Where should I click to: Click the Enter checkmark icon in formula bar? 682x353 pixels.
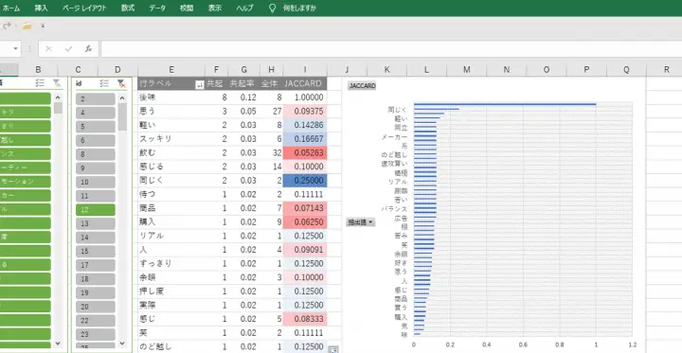tap(68, 49)
